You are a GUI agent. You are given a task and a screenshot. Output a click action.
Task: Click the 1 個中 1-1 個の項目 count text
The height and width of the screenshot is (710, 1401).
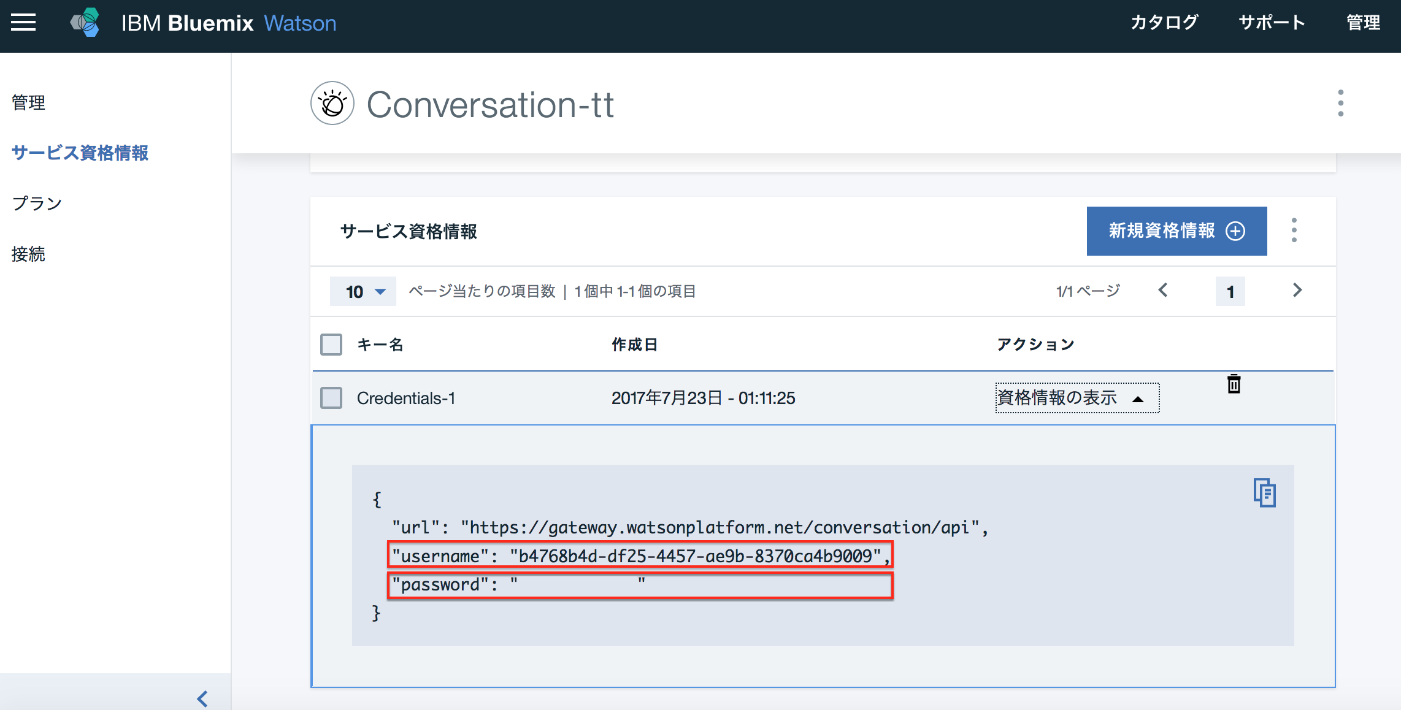(635, 291)
